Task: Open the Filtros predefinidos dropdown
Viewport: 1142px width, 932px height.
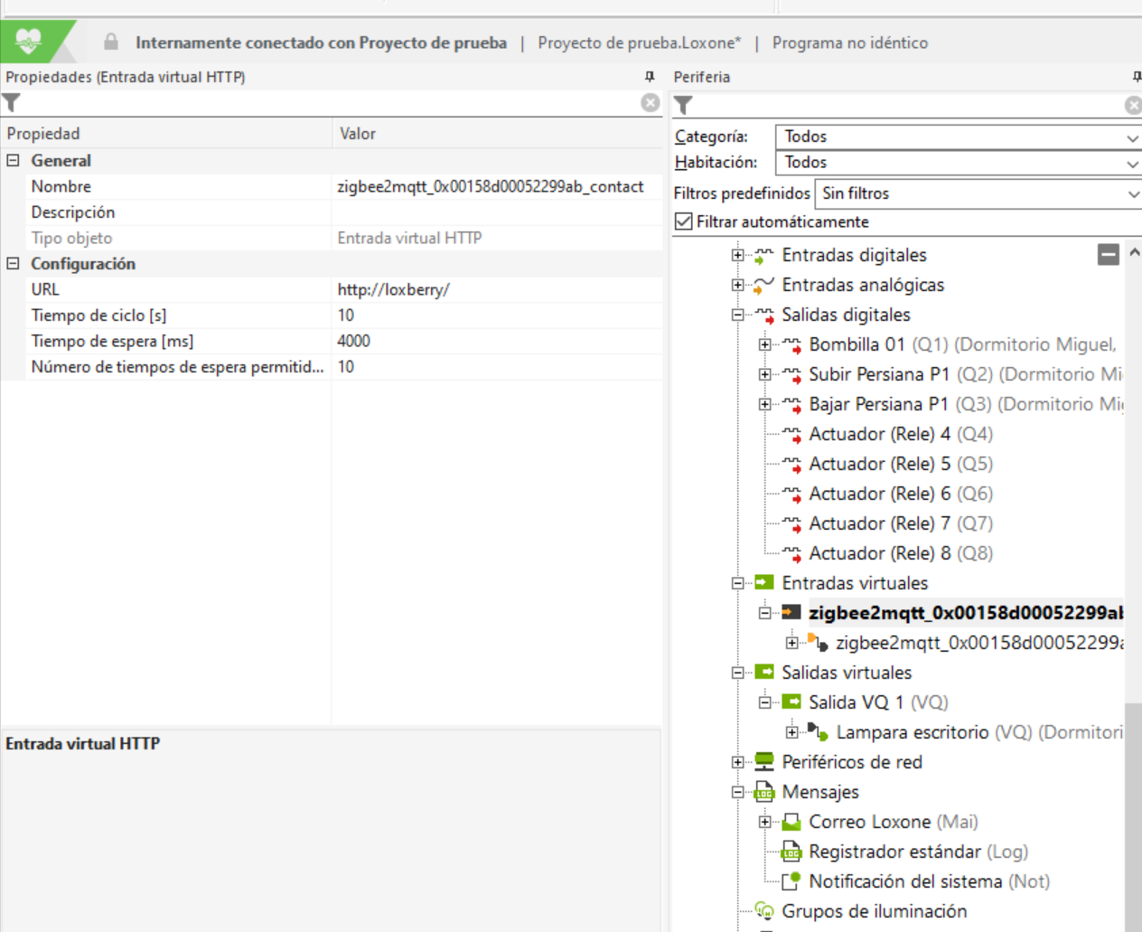Action: (978, 193)
